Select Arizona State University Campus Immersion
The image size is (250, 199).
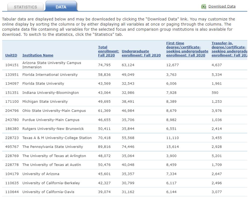pos(52,65)
